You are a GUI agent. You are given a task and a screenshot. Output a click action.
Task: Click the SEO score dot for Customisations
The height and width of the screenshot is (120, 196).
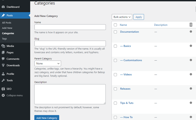click(191, 60)
